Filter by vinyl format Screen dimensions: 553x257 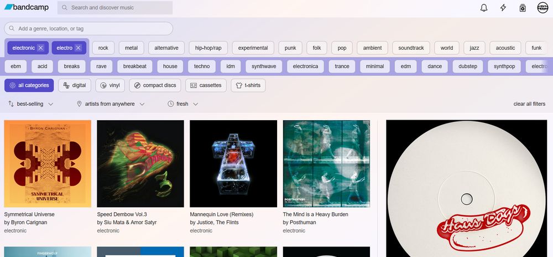(110, 85)
